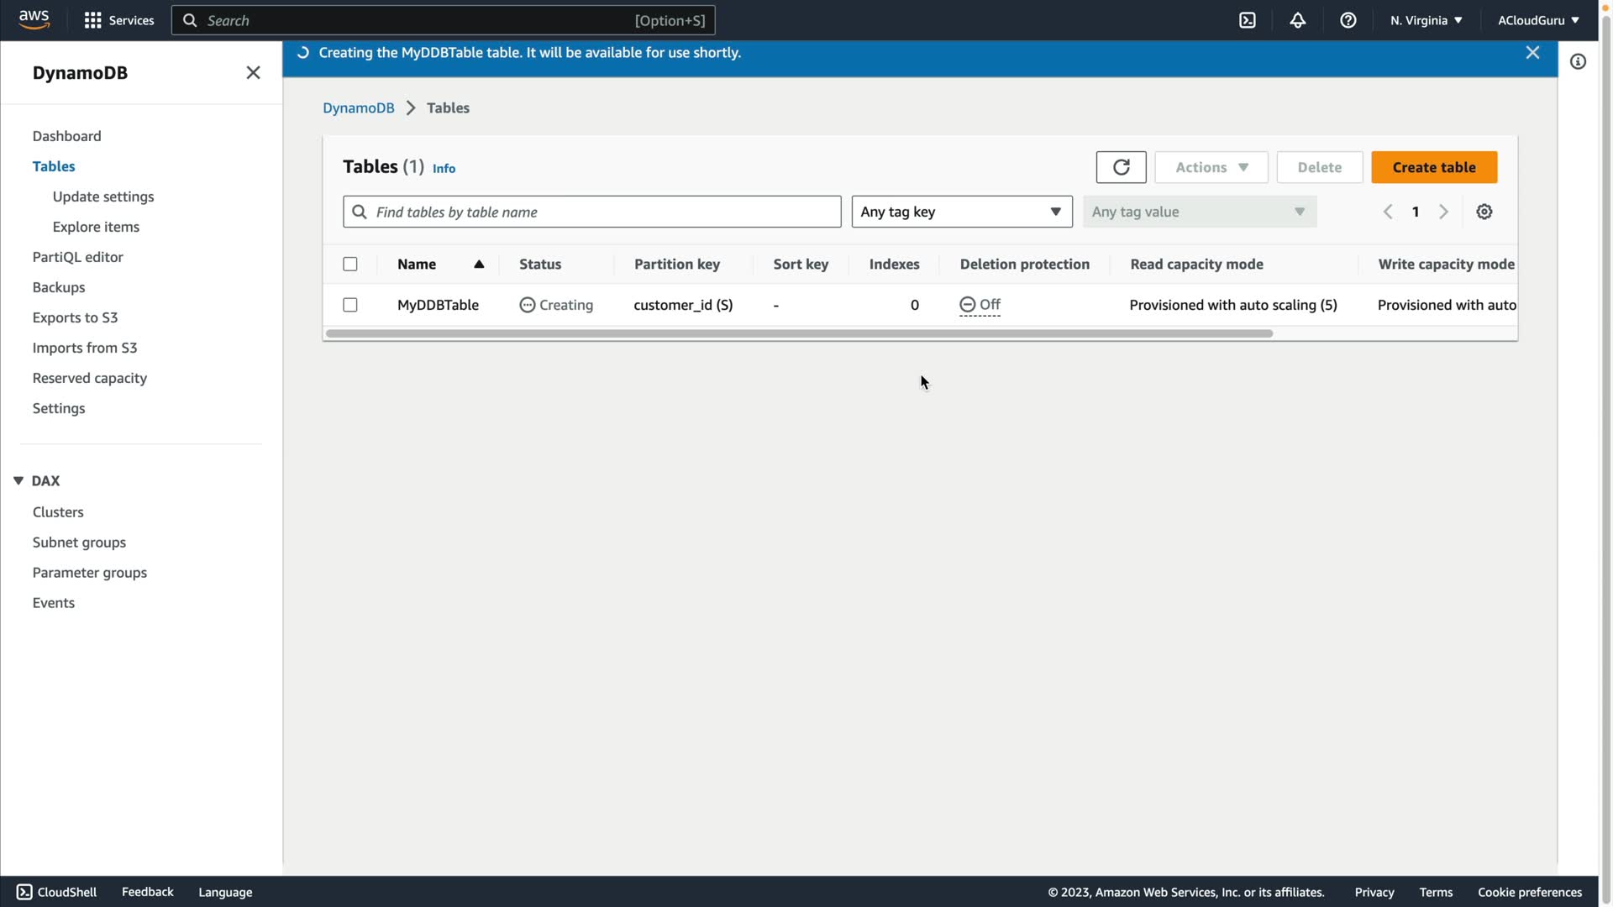Expand the Any tag key dropdown
The image size is (1613, 907).
pyautogui.click(x=961, y=212)
